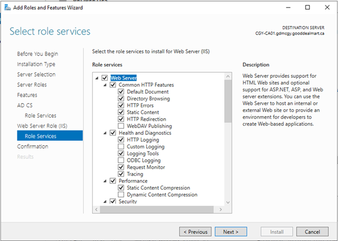Go to Server Roles step
The height and width of the screenshot is (241, 338).
click(31, 84)
